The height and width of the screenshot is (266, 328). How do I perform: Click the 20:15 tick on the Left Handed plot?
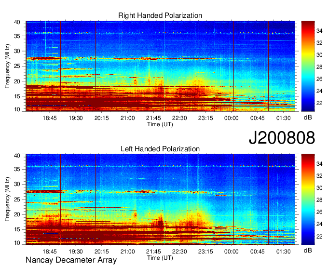pos(101,252)
